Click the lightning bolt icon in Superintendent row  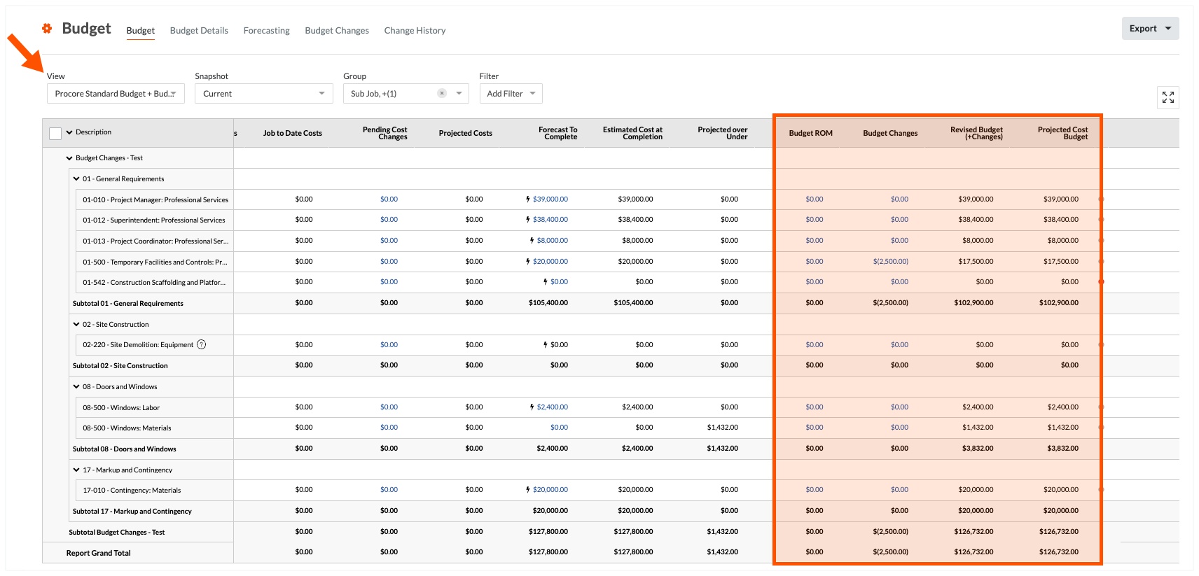click(x=528, y=220)
